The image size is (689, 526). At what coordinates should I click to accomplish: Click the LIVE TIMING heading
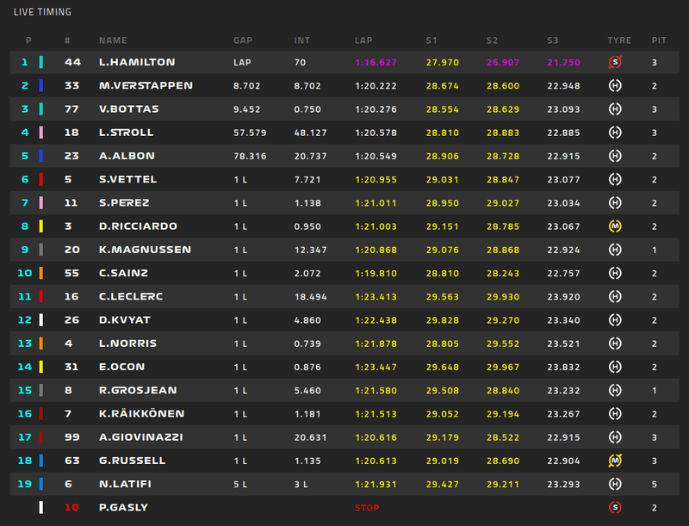pos(42,12)
